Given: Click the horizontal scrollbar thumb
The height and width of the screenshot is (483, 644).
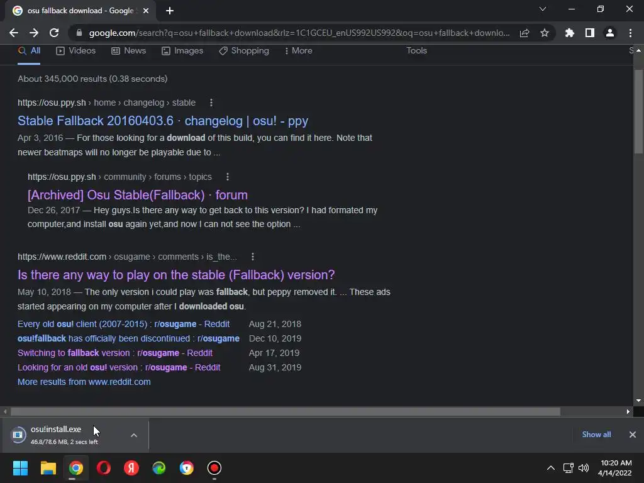Looking at the screenshot, I should pos(286,411).
